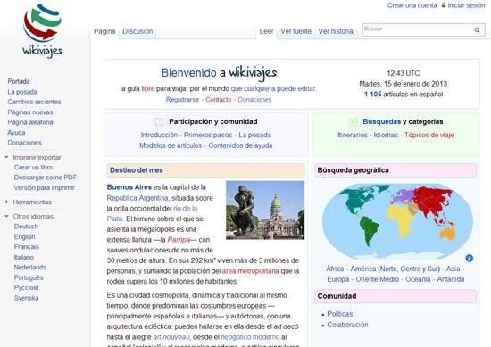Open Ayuda in sidebar
The image size is (491, 347).
[x=16, y=132]
